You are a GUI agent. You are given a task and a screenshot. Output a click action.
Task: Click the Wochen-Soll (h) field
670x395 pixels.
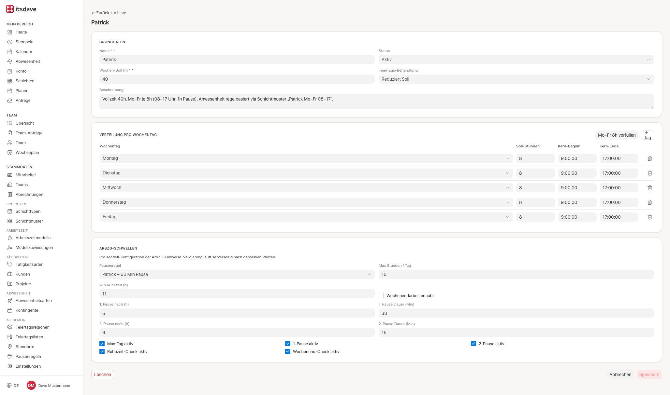(x=237, y=79)
